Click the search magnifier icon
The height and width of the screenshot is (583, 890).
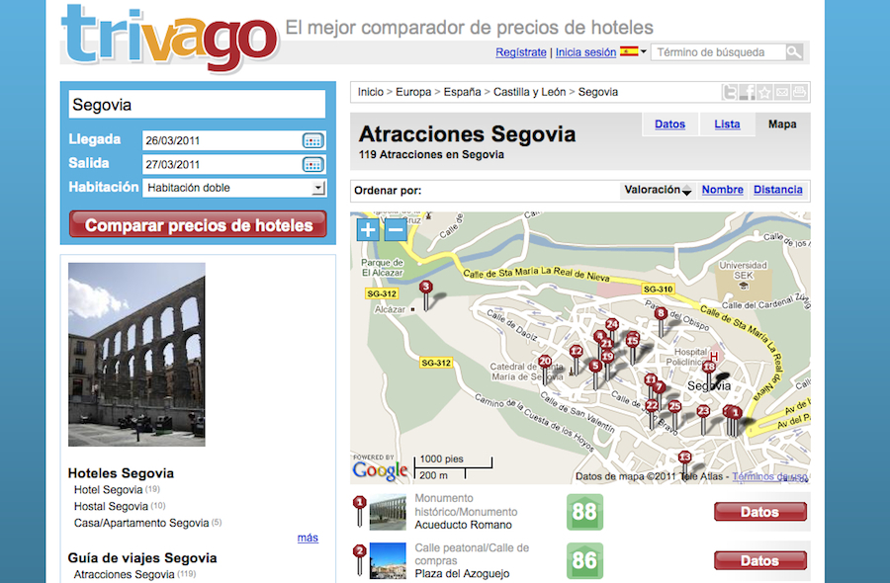tap(794, 52)
